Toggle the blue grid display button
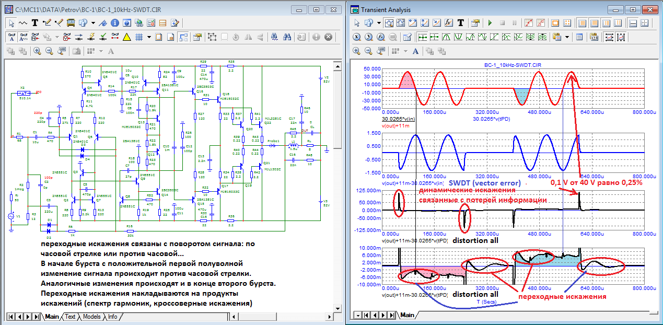This screenshot has width=663, height=325. click(x=139, y=37)
